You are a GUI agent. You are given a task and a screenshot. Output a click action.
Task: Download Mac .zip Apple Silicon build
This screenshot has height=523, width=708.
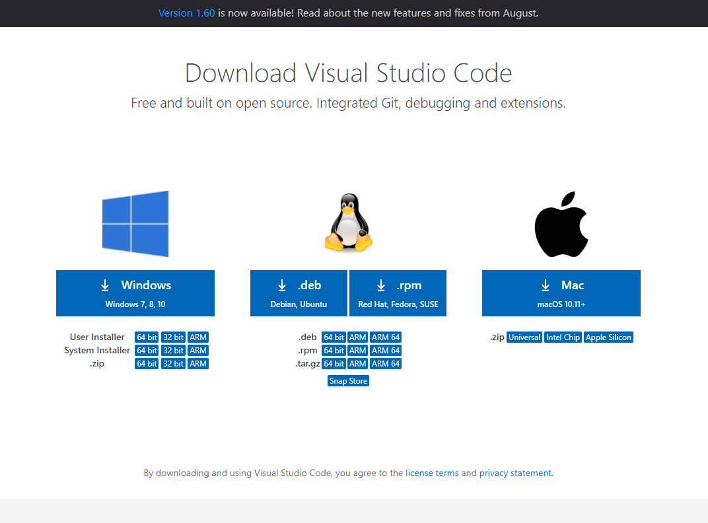pos(608,337)
